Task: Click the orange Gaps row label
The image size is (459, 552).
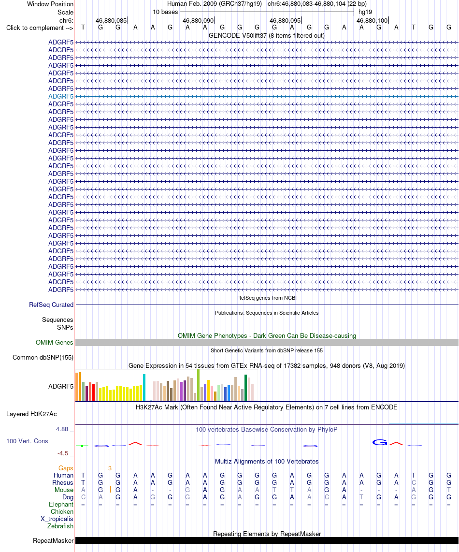Action: (66, 468)
